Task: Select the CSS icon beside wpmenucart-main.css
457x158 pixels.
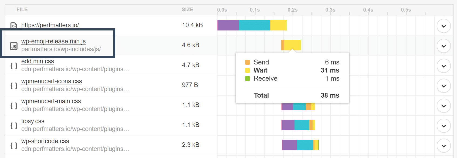Action: pyautogui.click(x=13, y=105)
